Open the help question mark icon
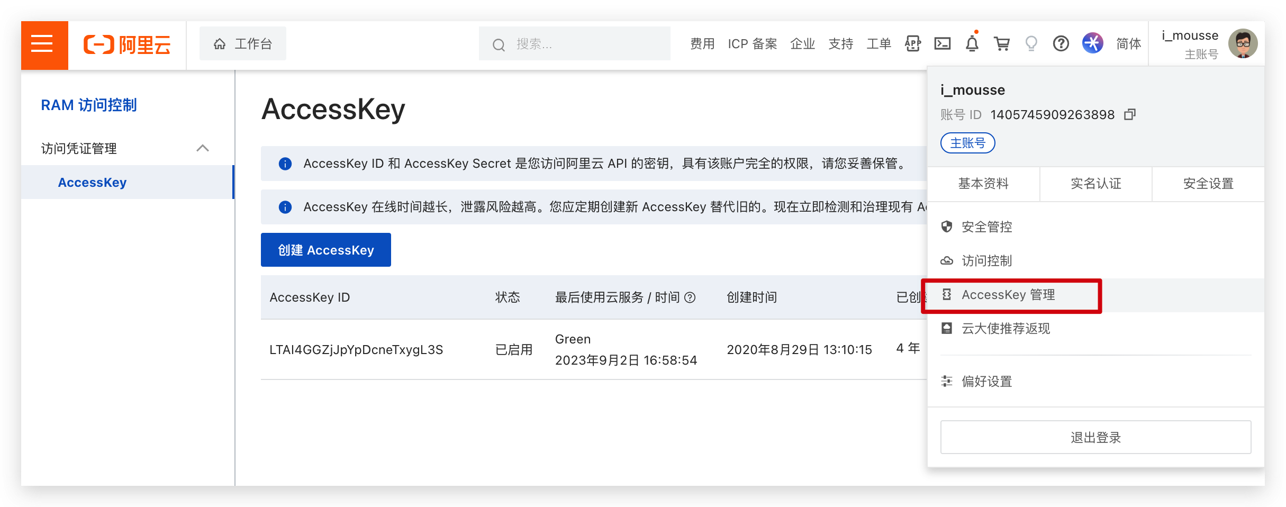The width and height of the screenshot is (1286, 507). [x=1061, y=43]
